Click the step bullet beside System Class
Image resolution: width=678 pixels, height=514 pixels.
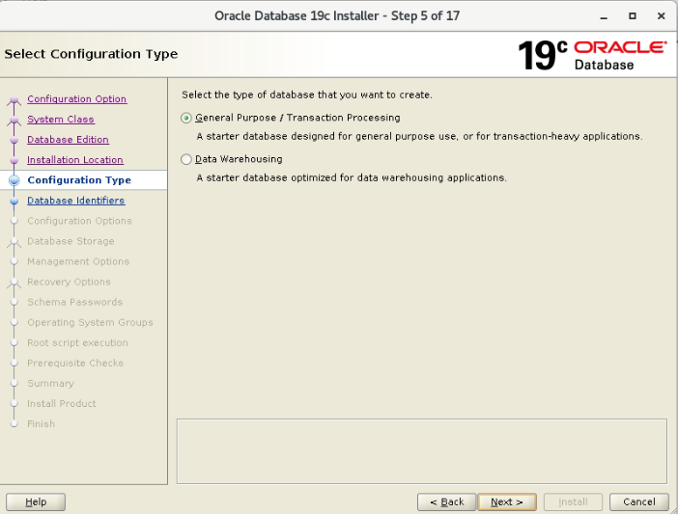(14, 120)
